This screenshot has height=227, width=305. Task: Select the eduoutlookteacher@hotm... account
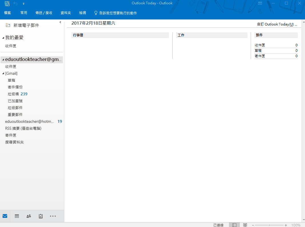click(29, 121)
